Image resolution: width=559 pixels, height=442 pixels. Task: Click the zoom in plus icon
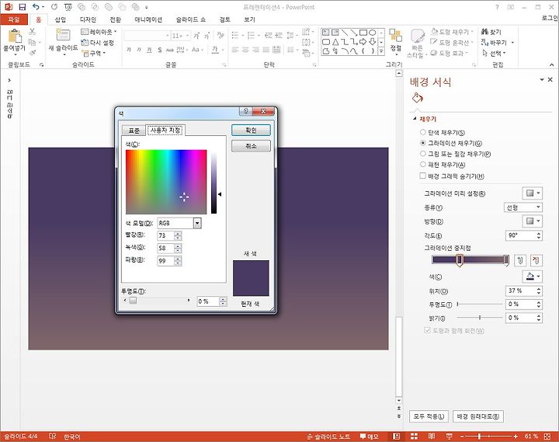coord(516,437)
